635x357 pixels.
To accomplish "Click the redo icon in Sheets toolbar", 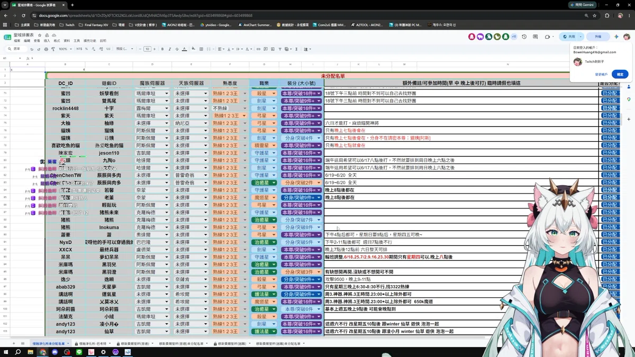I will 39,49.
